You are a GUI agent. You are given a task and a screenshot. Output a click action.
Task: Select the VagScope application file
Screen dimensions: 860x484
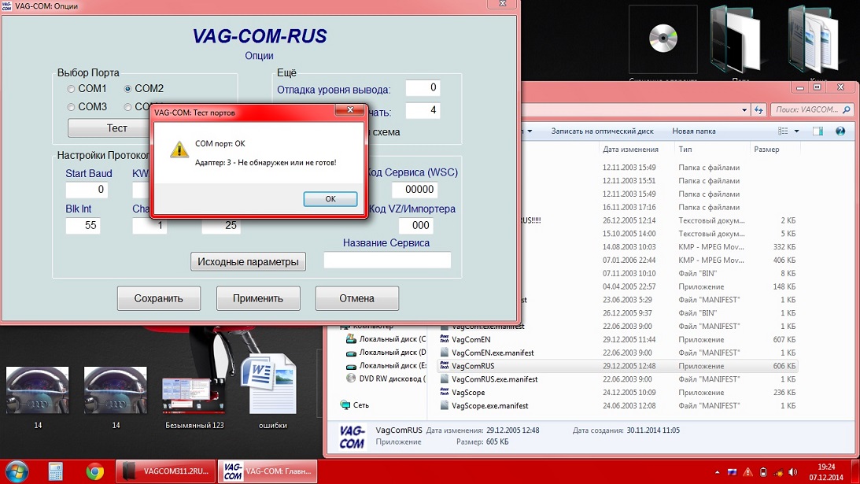pyautogui.click(x=468, y=392)
